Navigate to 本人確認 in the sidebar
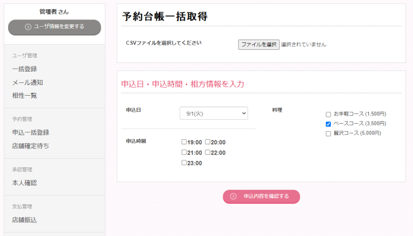413x236 pixels. (x=25, y=183)
